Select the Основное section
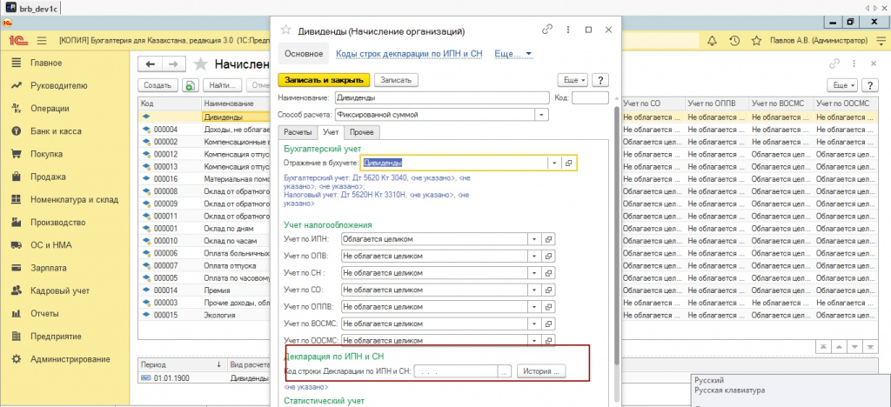Image resolution: width=891 pixels, height=407 pixels. pyautogui.click(x=304, y=53)
